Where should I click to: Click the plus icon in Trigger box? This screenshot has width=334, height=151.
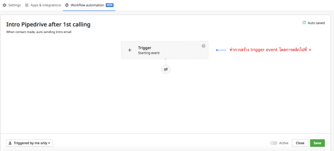[x=129, y=50]
